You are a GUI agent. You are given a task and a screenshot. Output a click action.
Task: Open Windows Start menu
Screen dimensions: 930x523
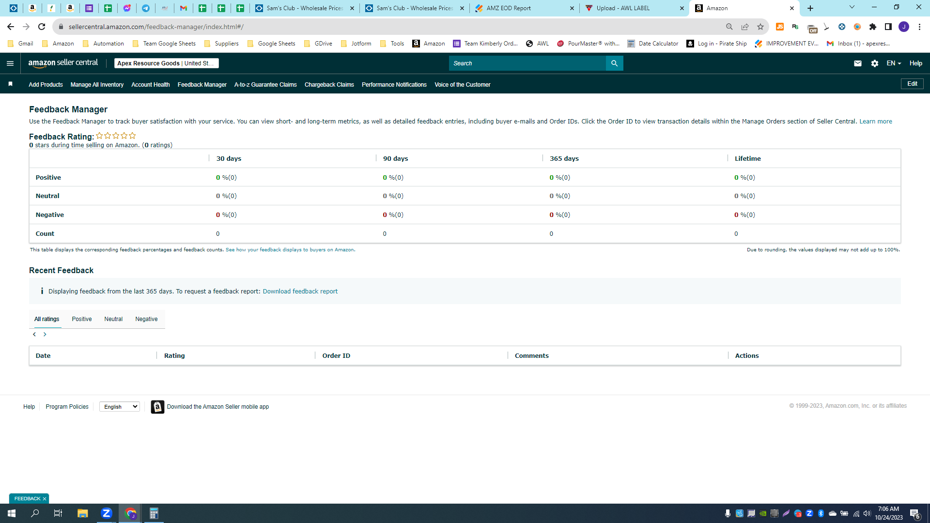(x=12, y=513)
